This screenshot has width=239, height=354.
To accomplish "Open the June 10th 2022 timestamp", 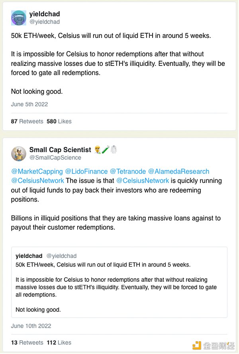I will 31,326.
